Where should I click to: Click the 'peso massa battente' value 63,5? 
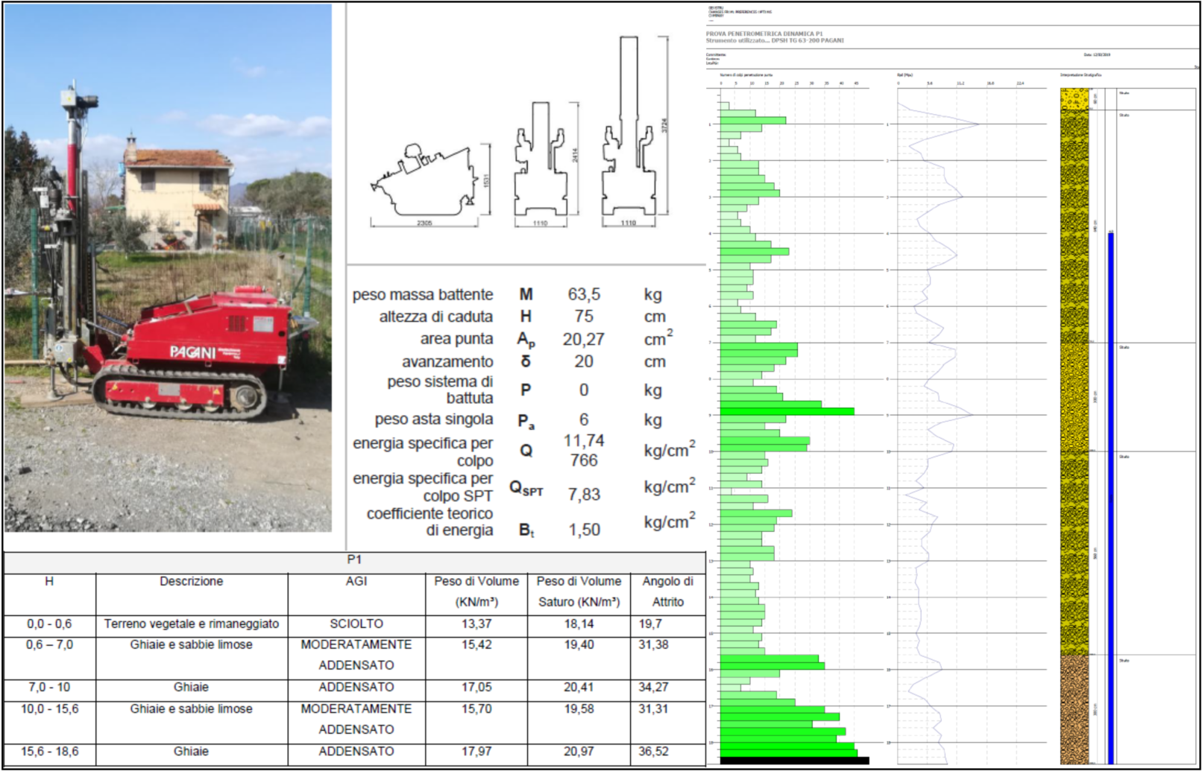584,295
